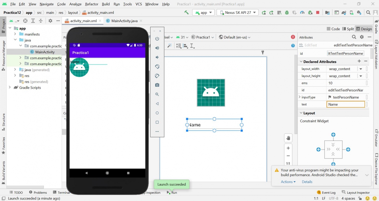The image size is (379, 201).
Task: Select MainActivity in the project tree
Action: pos(45,52)
